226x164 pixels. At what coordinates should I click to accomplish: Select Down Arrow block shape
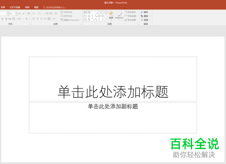(103, 16)
